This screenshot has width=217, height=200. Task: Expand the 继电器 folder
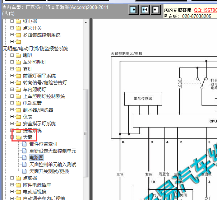pos(12,21)
